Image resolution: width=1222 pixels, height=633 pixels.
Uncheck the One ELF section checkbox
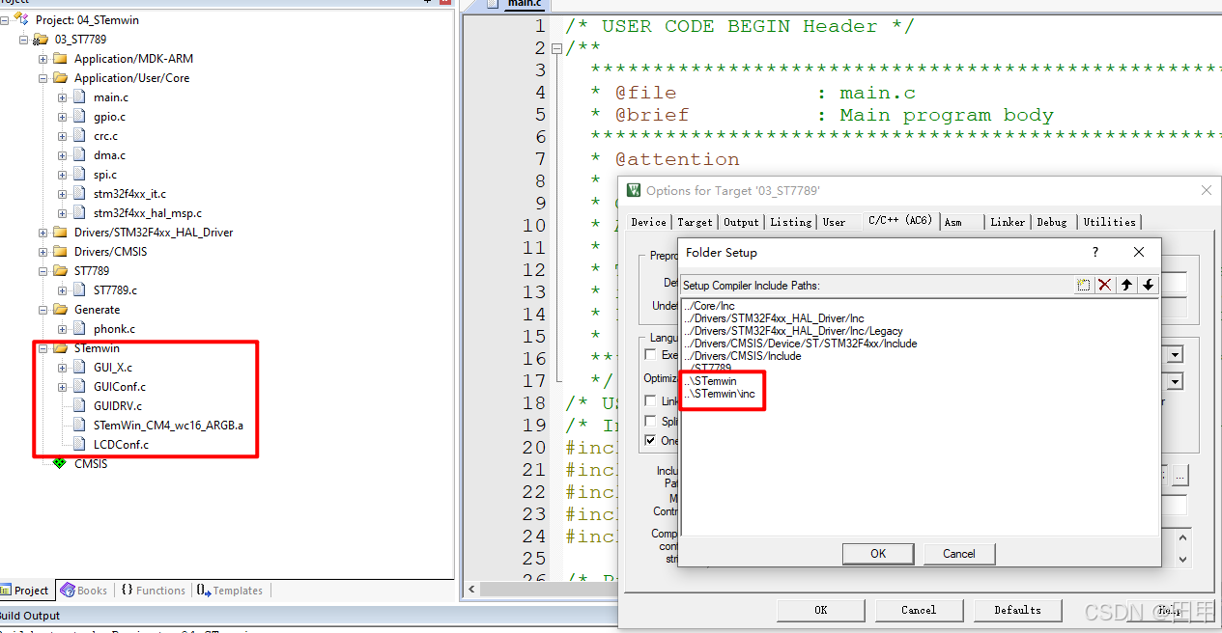(x=650, y=441)
